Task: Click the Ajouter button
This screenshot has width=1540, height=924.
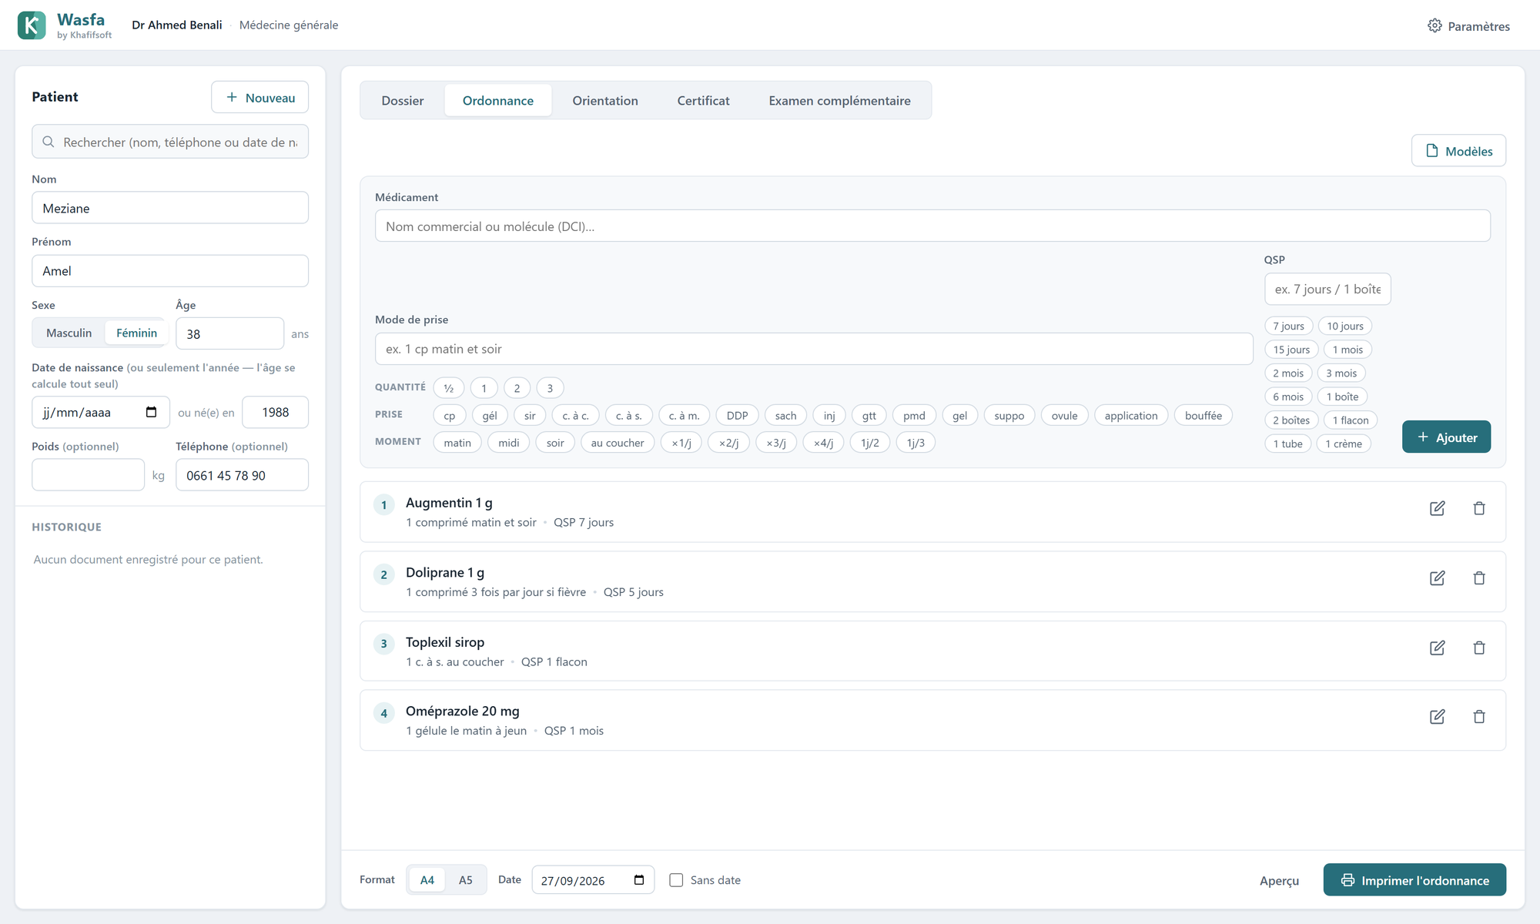Action: [1446, 437]
